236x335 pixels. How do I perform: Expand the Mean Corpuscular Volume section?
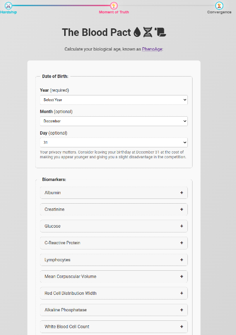click(x=114, y=276)
